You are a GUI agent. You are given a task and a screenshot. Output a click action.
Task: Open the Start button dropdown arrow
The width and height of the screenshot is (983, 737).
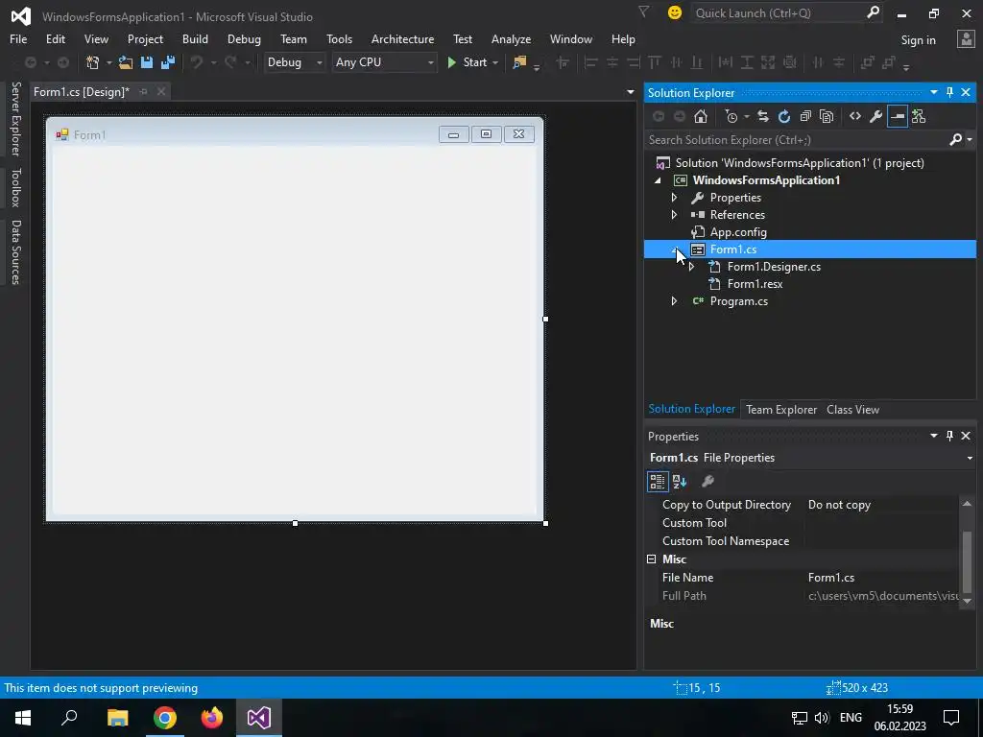click(495, 62)
